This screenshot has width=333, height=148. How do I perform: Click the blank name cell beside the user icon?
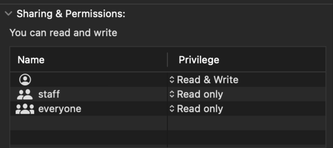90,80
